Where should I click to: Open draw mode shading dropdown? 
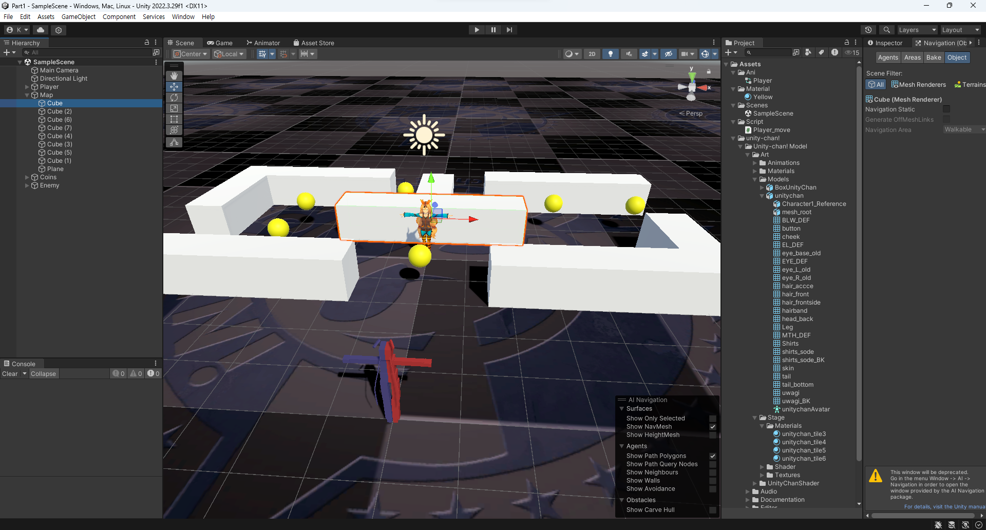(572, 54)
